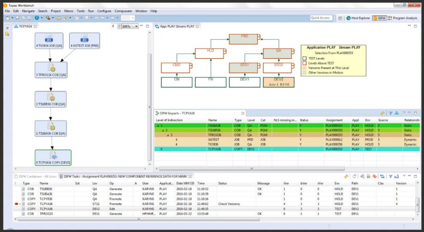Open the ISPW Impacts view menu triangle
Screen dimensions: 424x232
pyautogui.click(x=404, y=113)
